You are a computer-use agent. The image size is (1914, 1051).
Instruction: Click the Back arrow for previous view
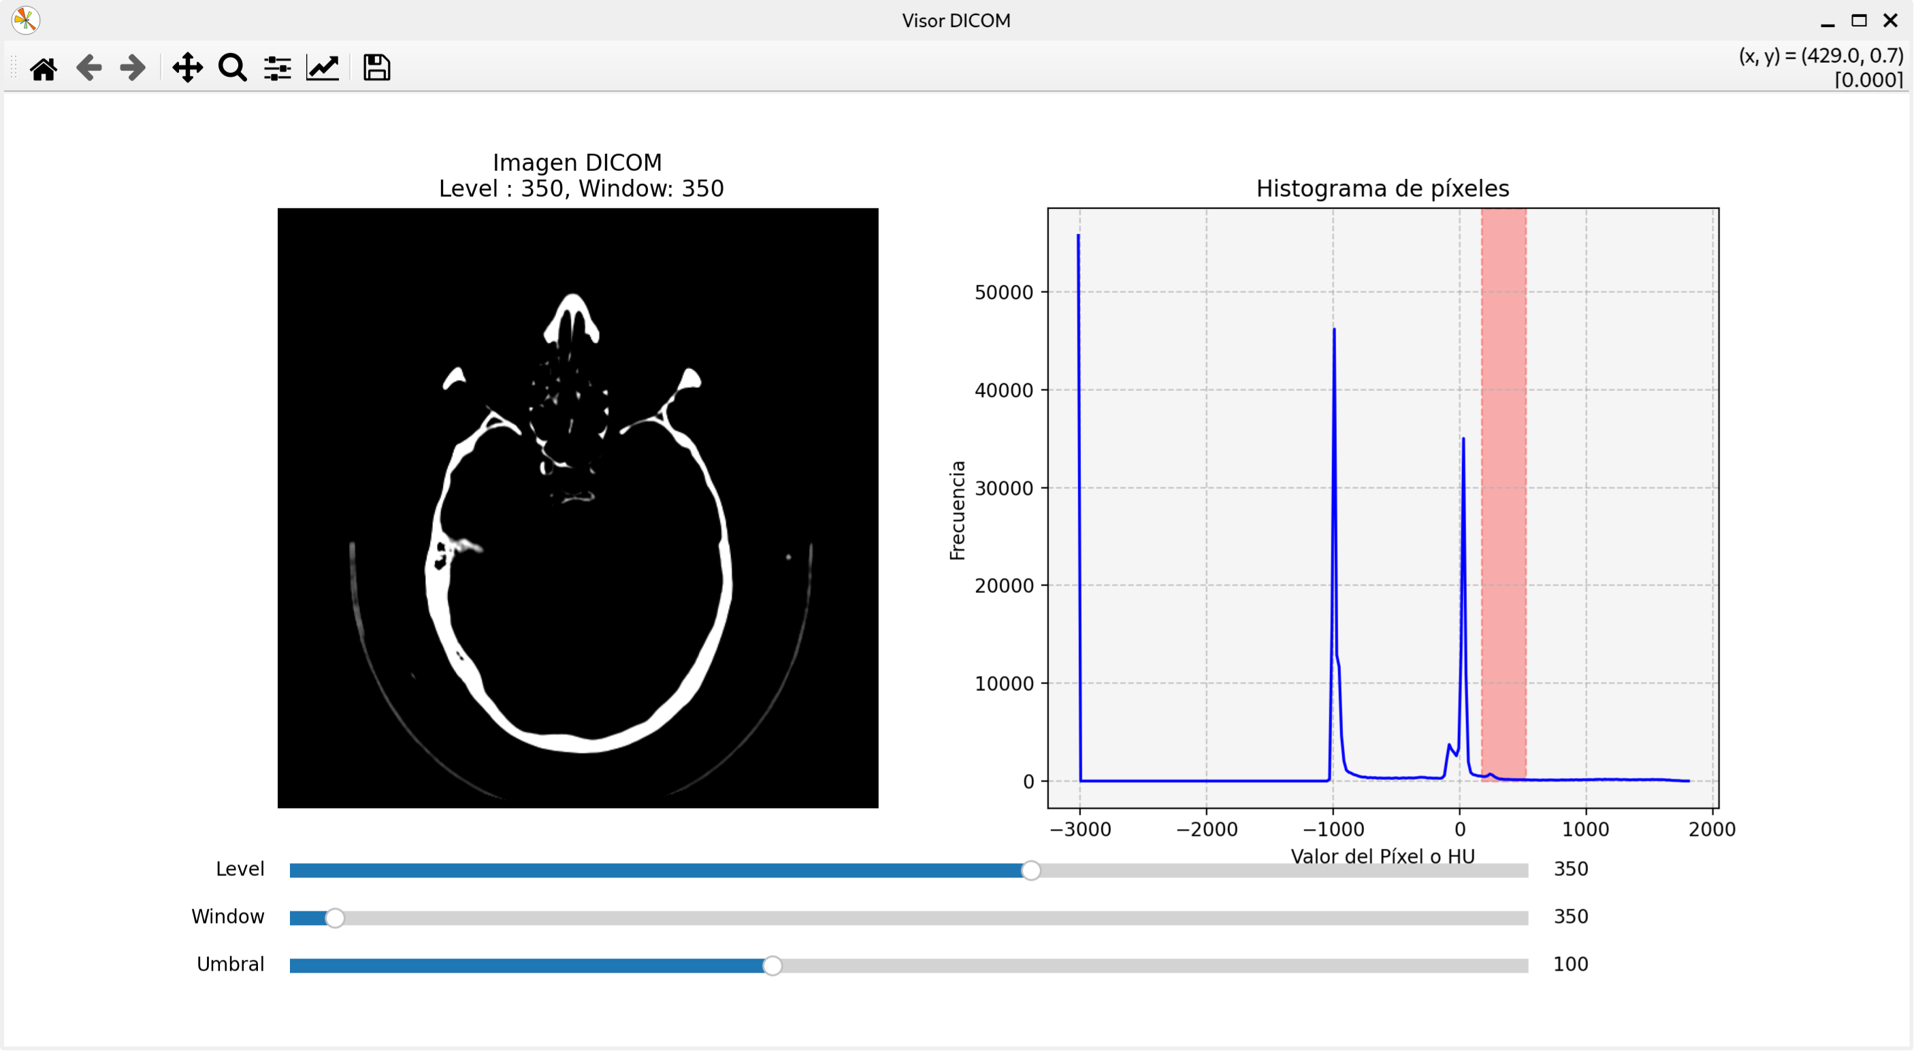(89, 68)
